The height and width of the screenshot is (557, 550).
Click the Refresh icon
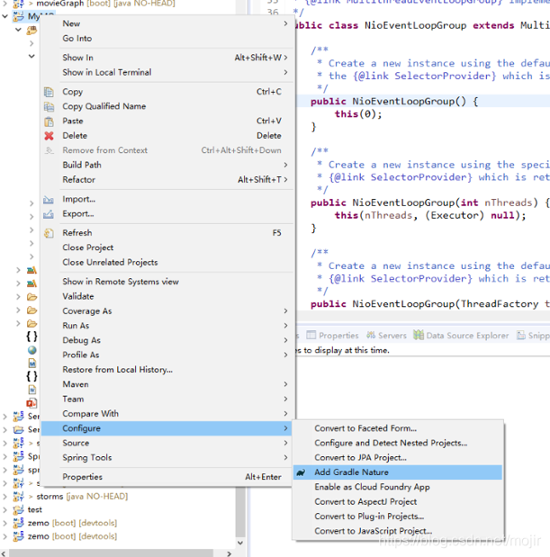pyautogui.click(x=49, y=233)
